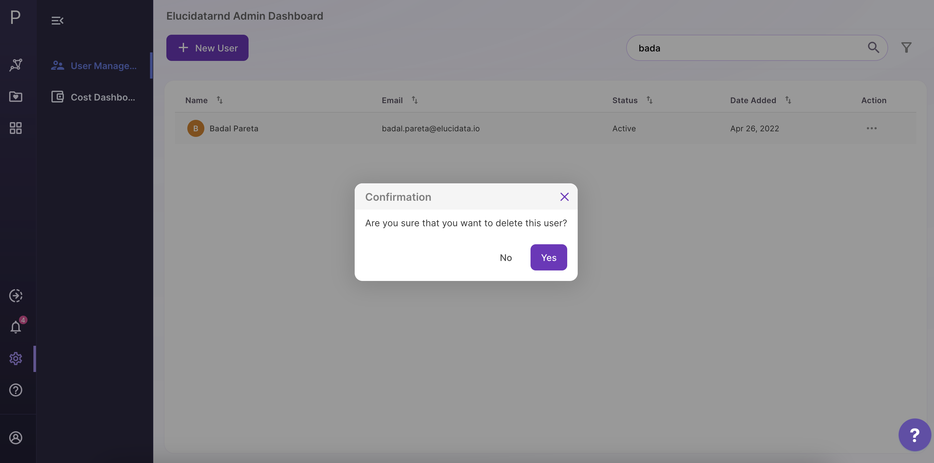Click the Polly 'P' logo icon
The height and width of the screenshot is (463, 934).
tap(16, 17)
